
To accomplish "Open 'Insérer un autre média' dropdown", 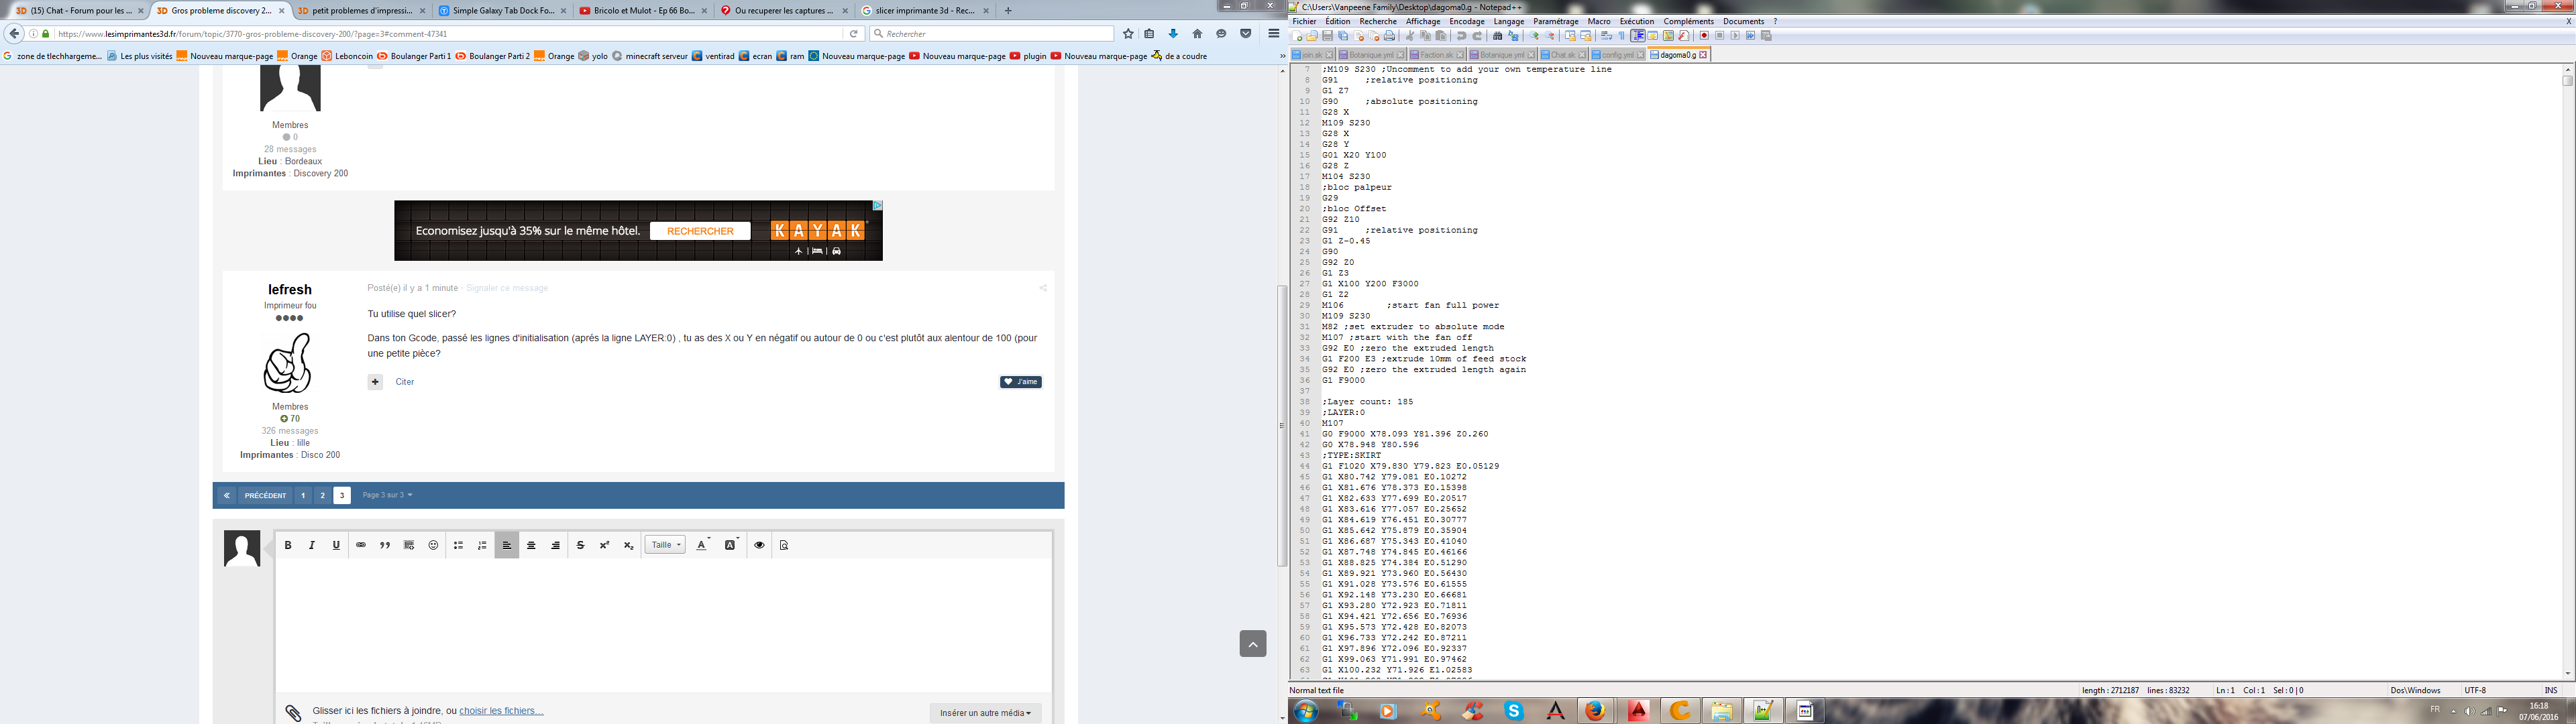I will [985, 713].
